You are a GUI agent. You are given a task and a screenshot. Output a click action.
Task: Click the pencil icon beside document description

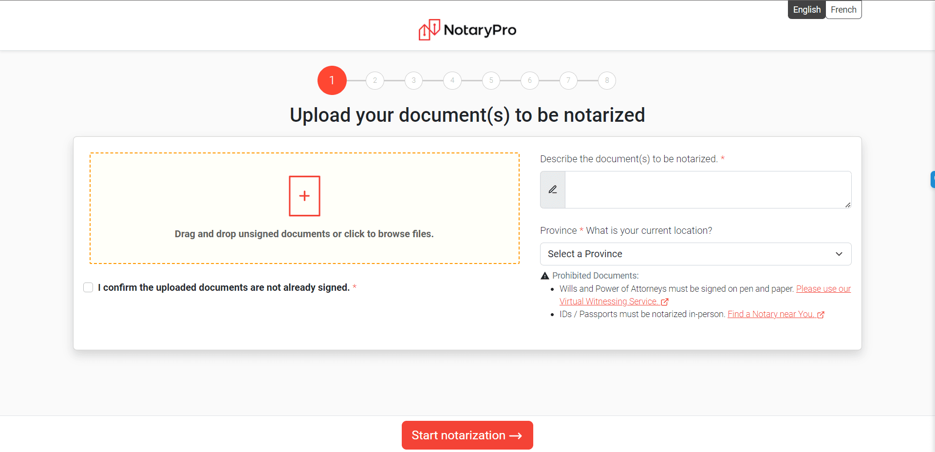[x=553, y=189]
